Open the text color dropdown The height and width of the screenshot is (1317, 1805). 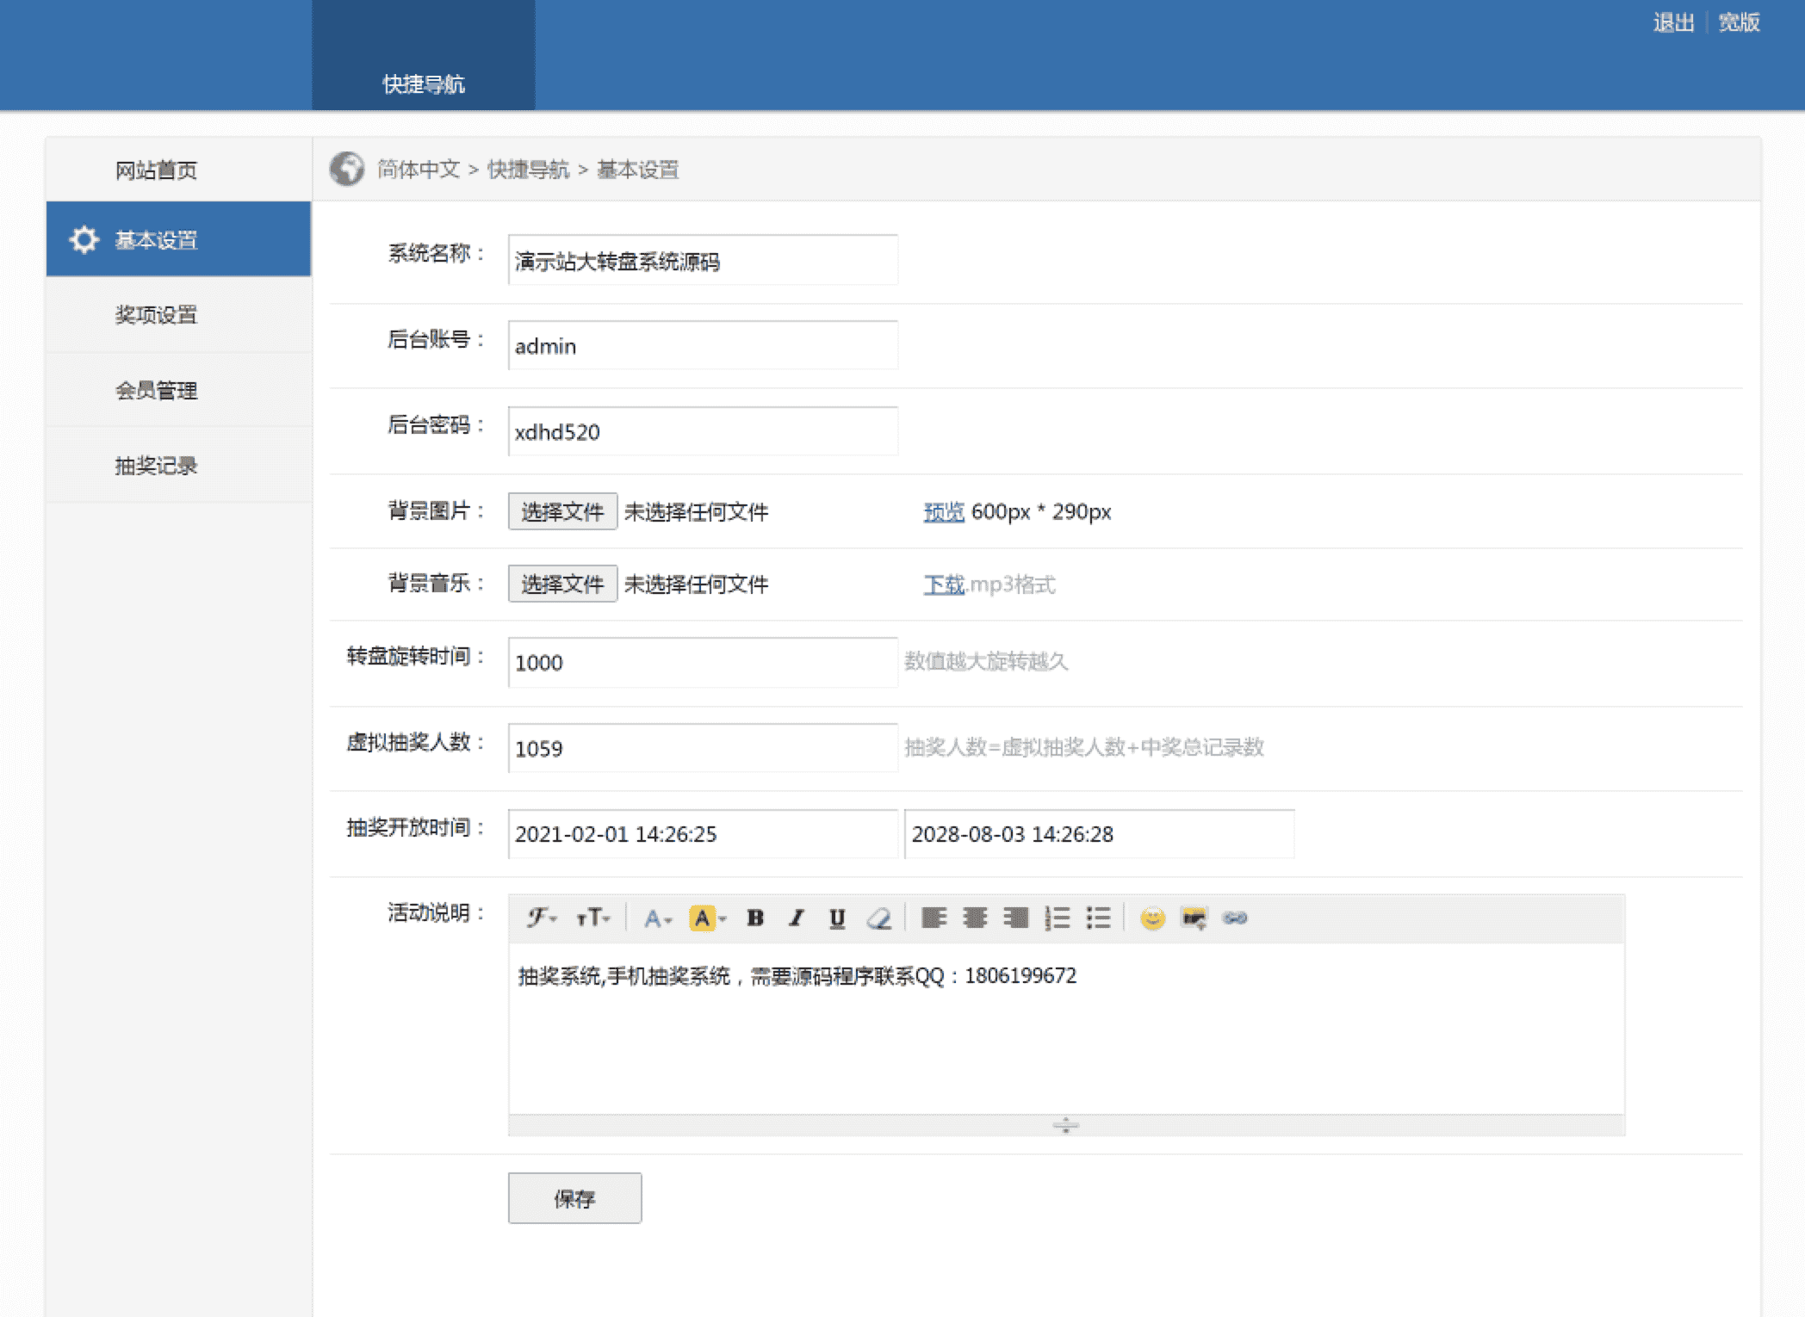[657, 918]
